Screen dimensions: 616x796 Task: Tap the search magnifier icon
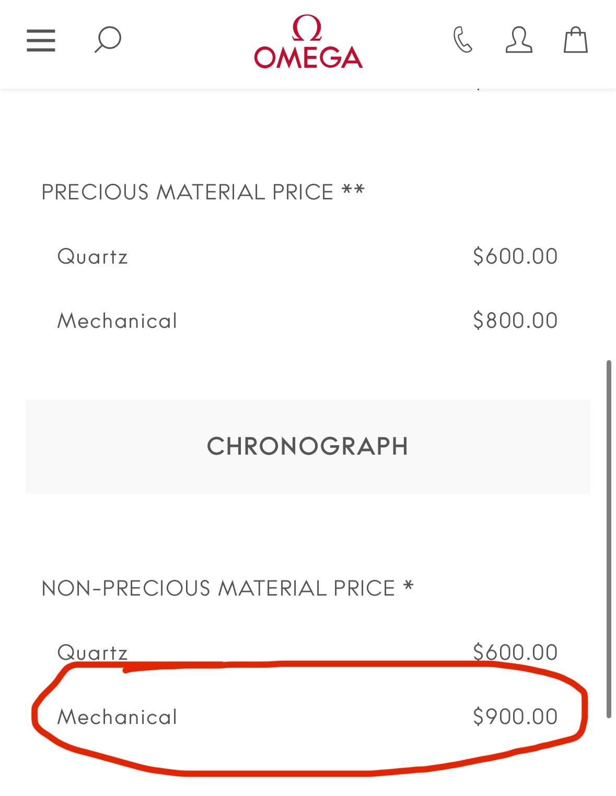108,40
